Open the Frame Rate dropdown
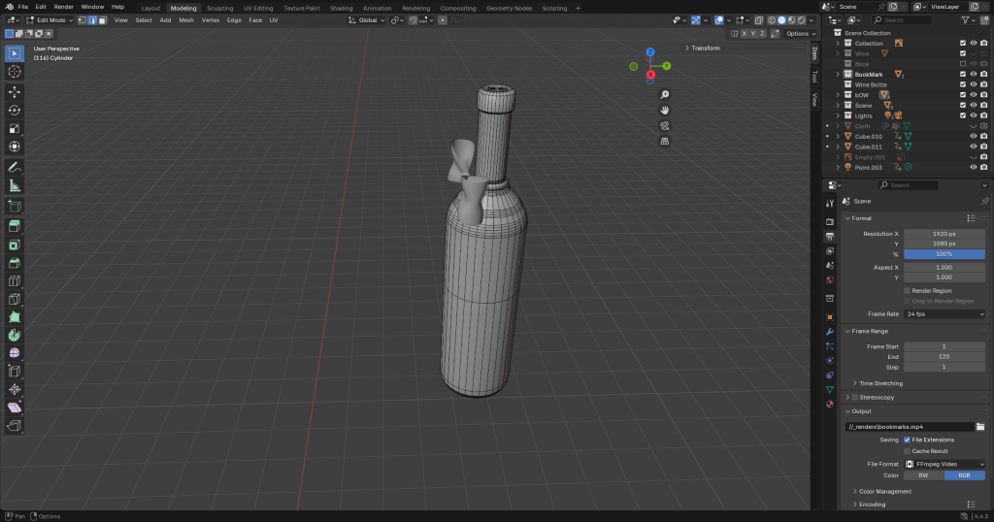994x522 pixels. pyautogui.click(x=944, y=314)
